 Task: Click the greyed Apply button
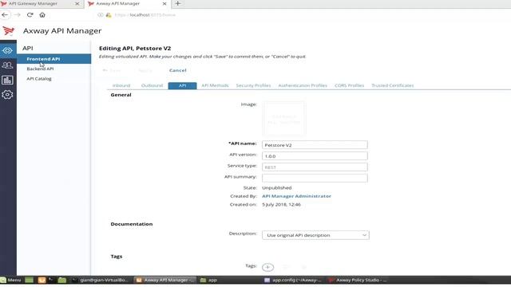(145, 70)
